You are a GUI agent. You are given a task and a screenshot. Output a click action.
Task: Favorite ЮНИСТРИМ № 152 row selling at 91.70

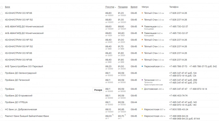tap(1, 47)
